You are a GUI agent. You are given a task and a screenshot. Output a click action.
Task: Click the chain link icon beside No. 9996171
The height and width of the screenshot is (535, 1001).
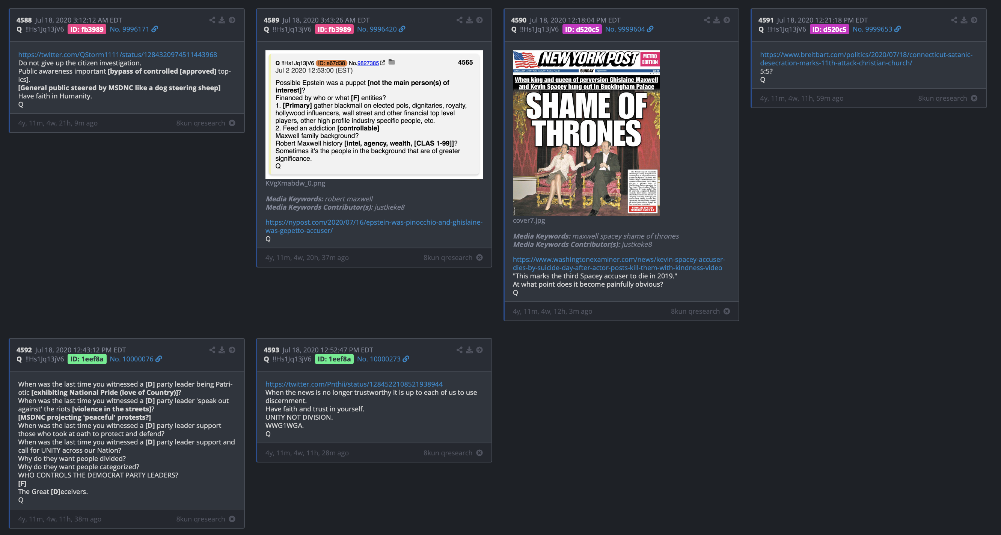coord(155,29)
